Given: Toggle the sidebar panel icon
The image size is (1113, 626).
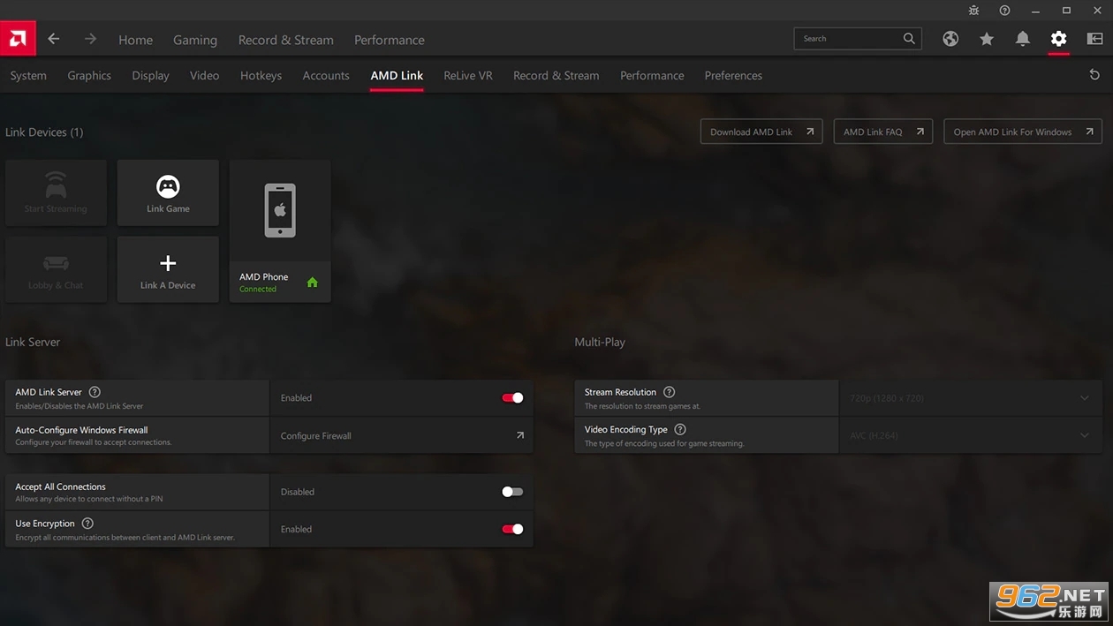Looking at the screenshot, I should point(1094,39).
